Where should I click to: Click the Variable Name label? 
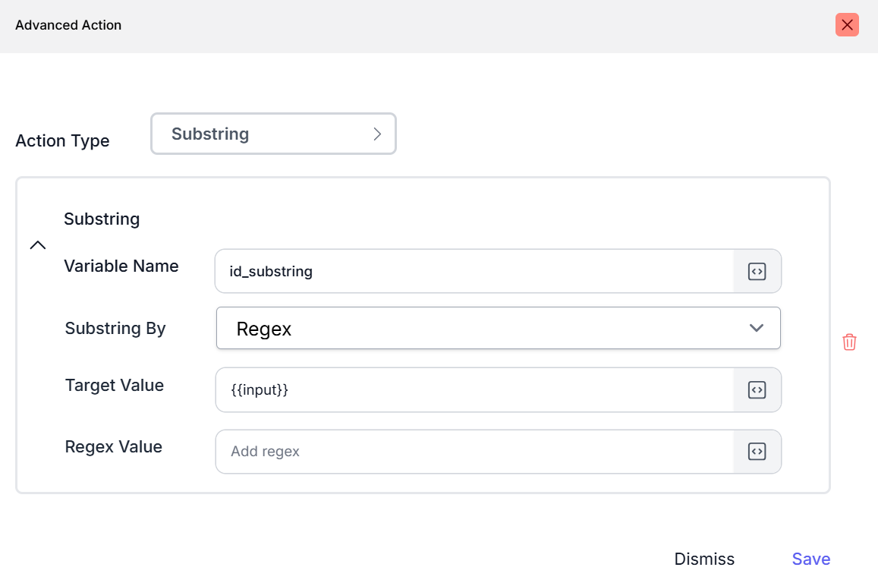121,266
